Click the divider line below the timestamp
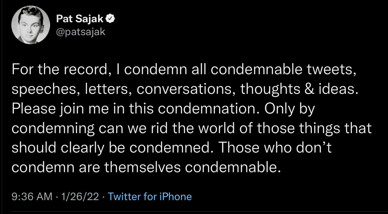 click(x=194, y=211)
